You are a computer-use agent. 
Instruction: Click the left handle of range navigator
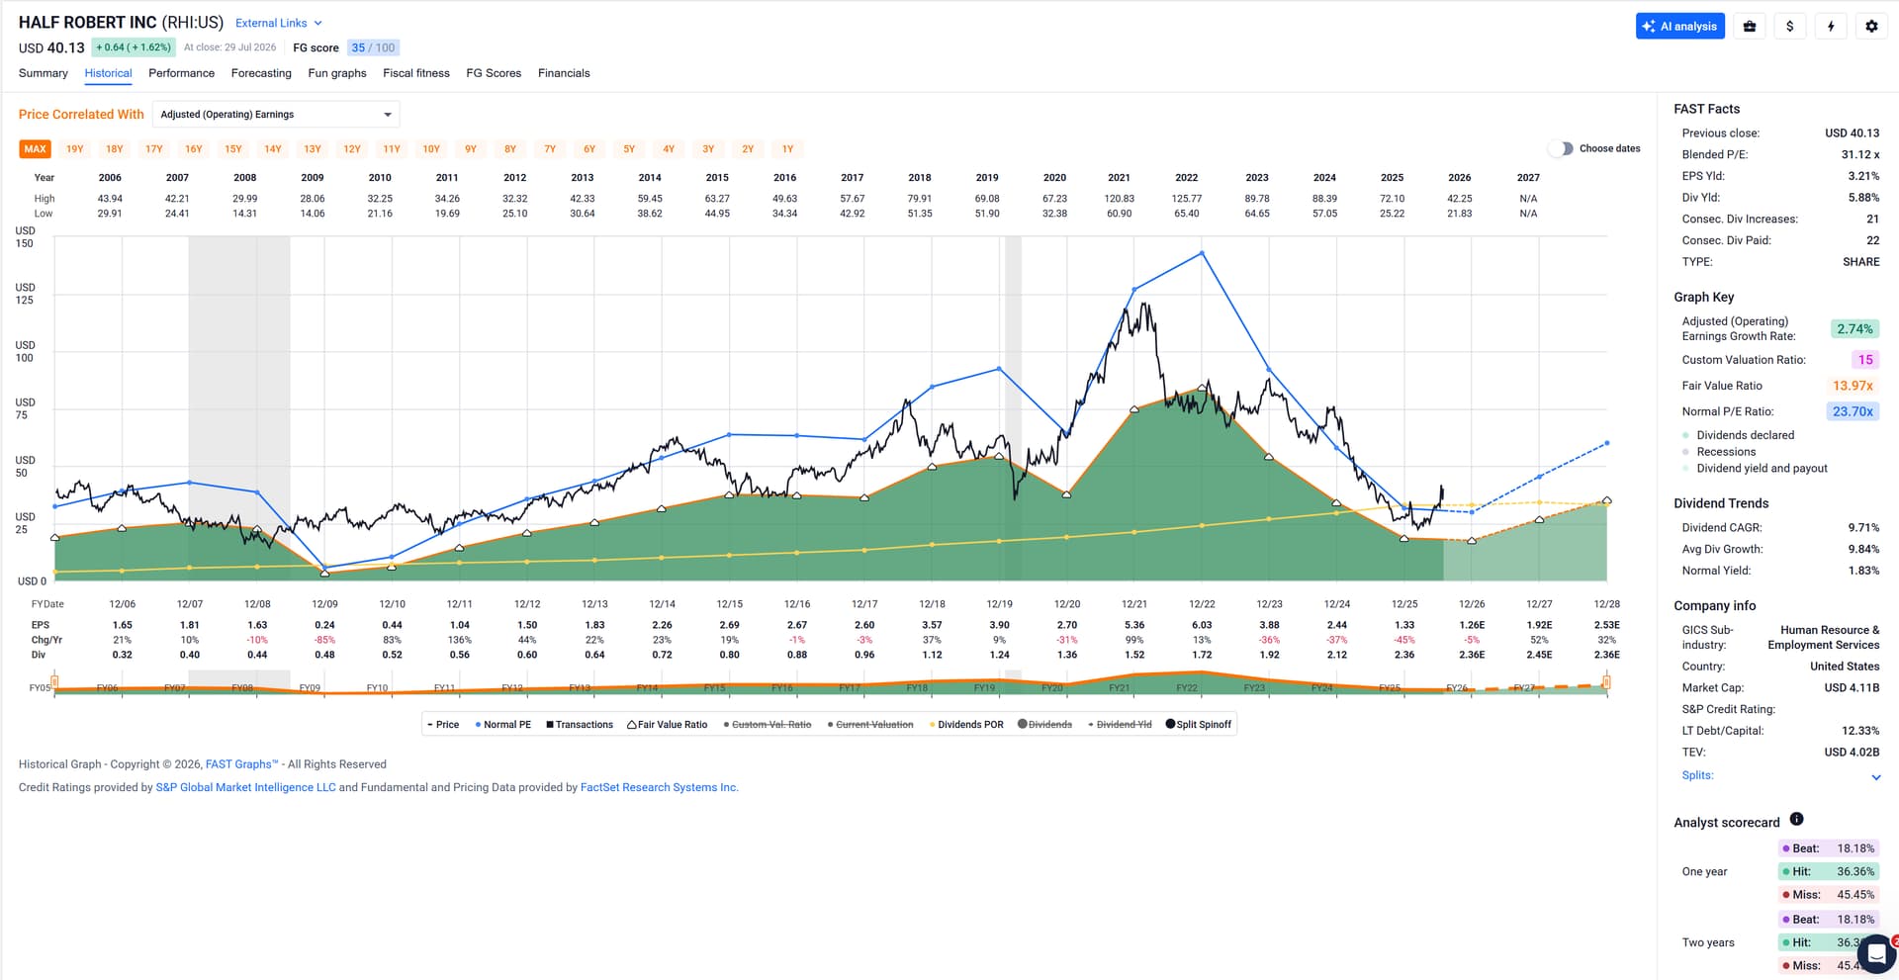(x=54, y=681)
